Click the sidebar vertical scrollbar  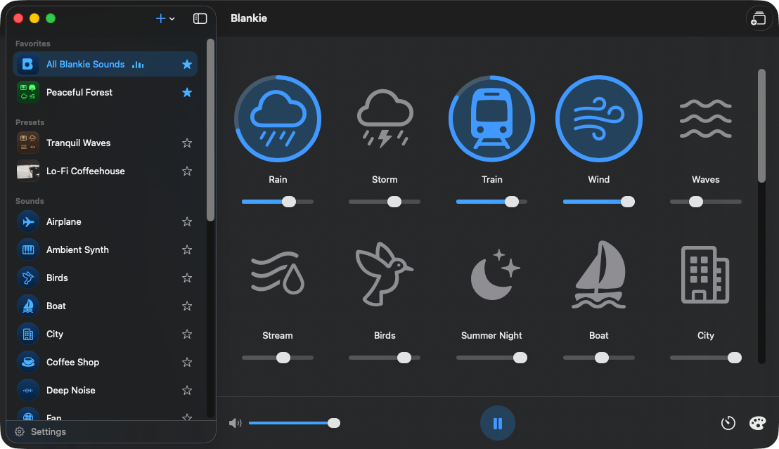[210, 130]
